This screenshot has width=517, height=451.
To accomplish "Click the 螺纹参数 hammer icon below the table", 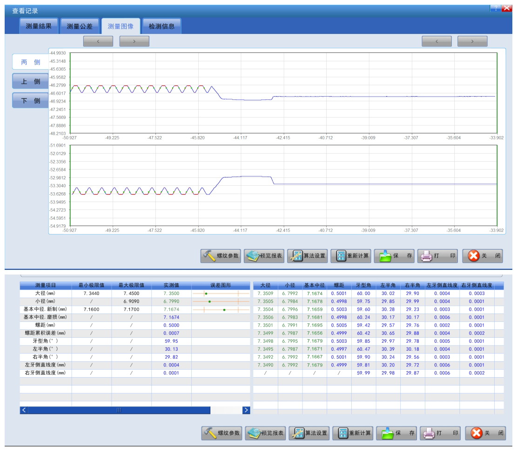I will pos(209,433).
